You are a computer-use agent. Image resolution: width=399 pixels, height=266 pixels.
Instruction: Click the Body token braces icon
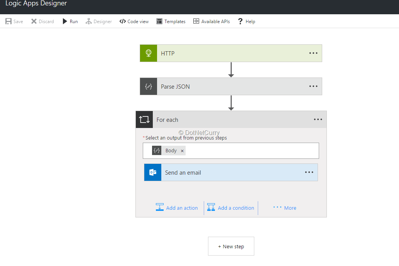coord(157,151)
